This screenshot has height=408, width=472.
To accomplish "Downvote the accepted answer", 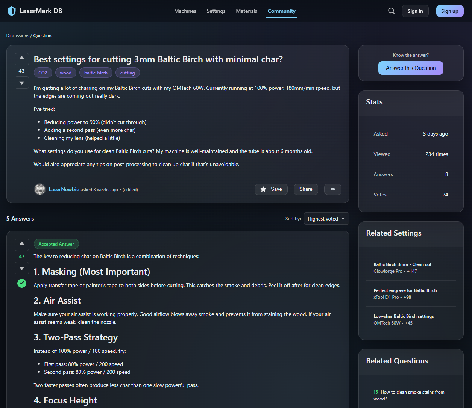I will (22, 268).
